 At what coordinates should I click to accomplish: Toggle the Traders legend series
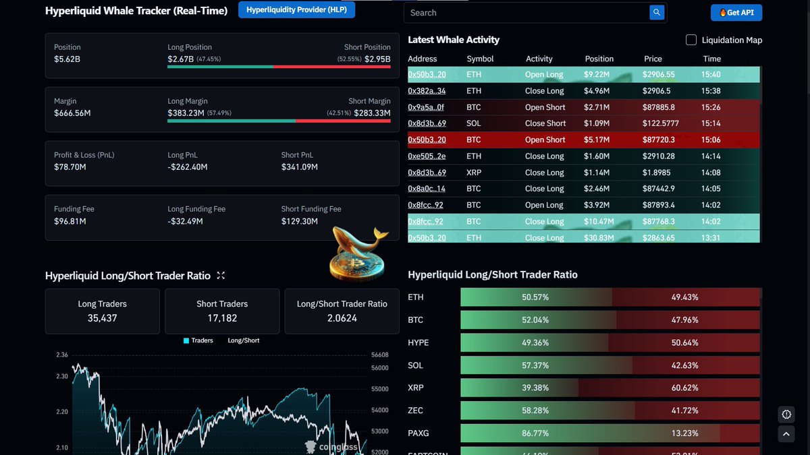point(198,340)
